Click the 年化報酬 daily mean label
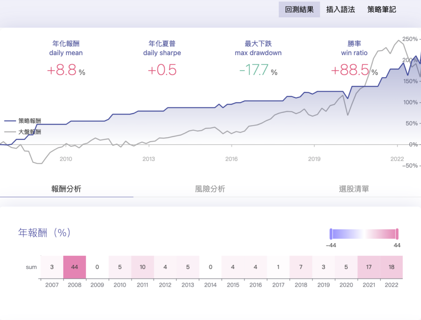Image resolution: width=421 pixels, height=320 pixels. click(x=66, y=48)
